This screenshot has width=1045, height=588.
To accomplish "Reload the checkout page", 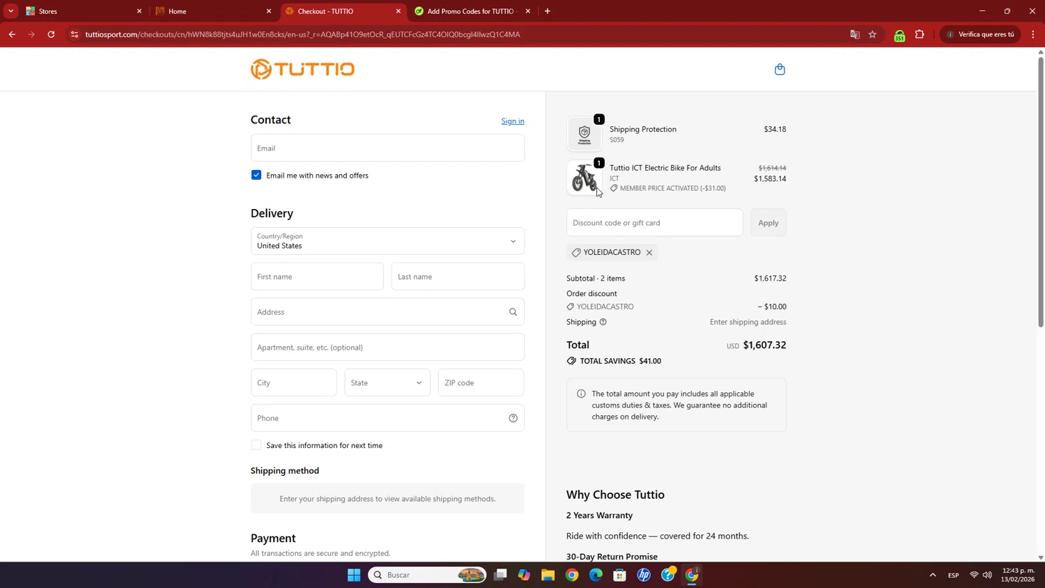I will tap(51, 34).
